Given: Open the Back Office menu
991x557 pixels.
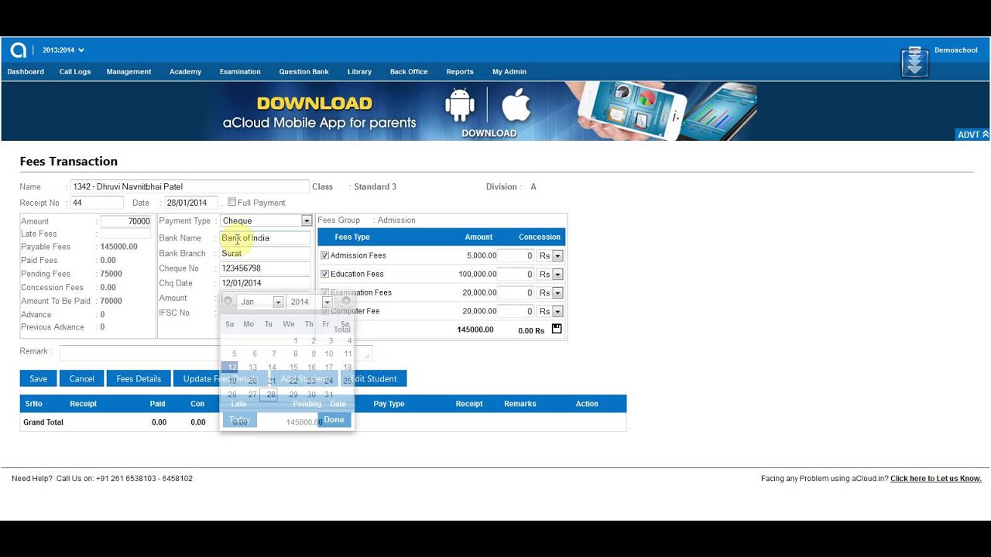Looking at the screenshot, I should pos(409,72).
